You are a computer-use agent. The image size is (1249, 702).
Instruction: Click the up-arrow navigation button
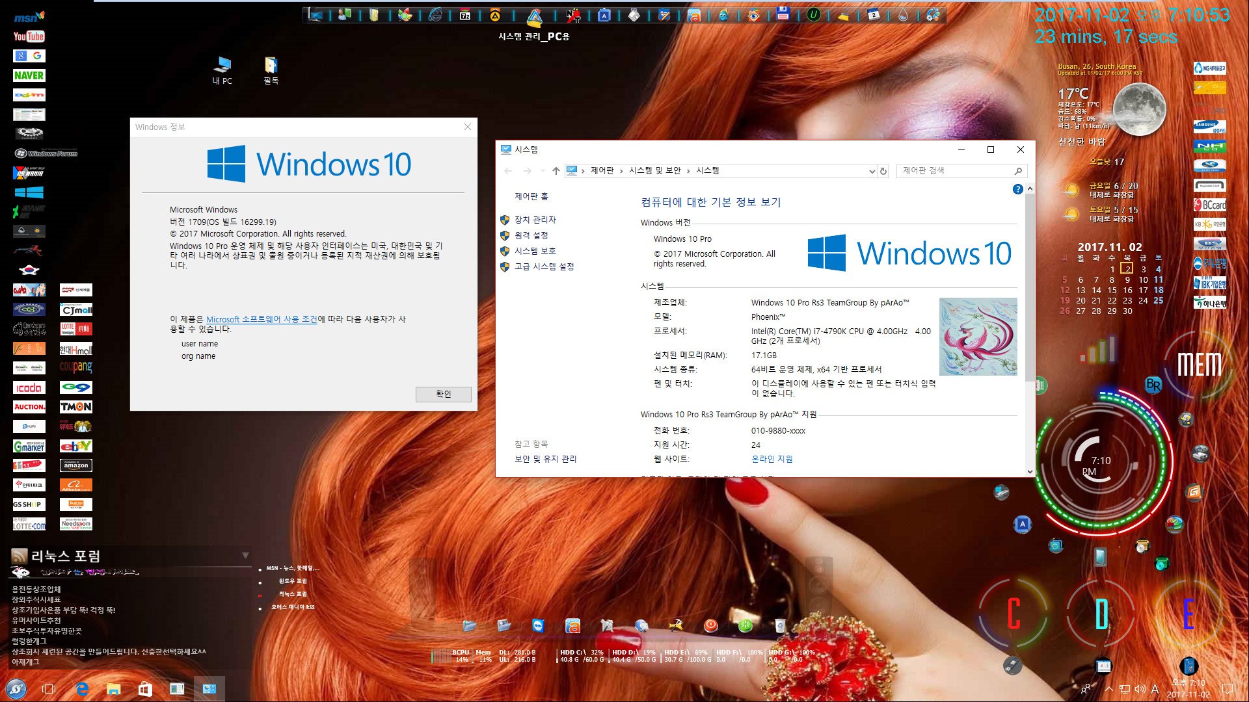556,171
